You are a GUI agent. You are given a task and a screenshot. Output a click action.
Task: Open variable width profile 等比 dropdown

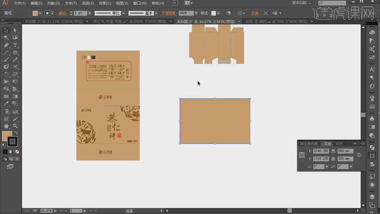point(123,13)
